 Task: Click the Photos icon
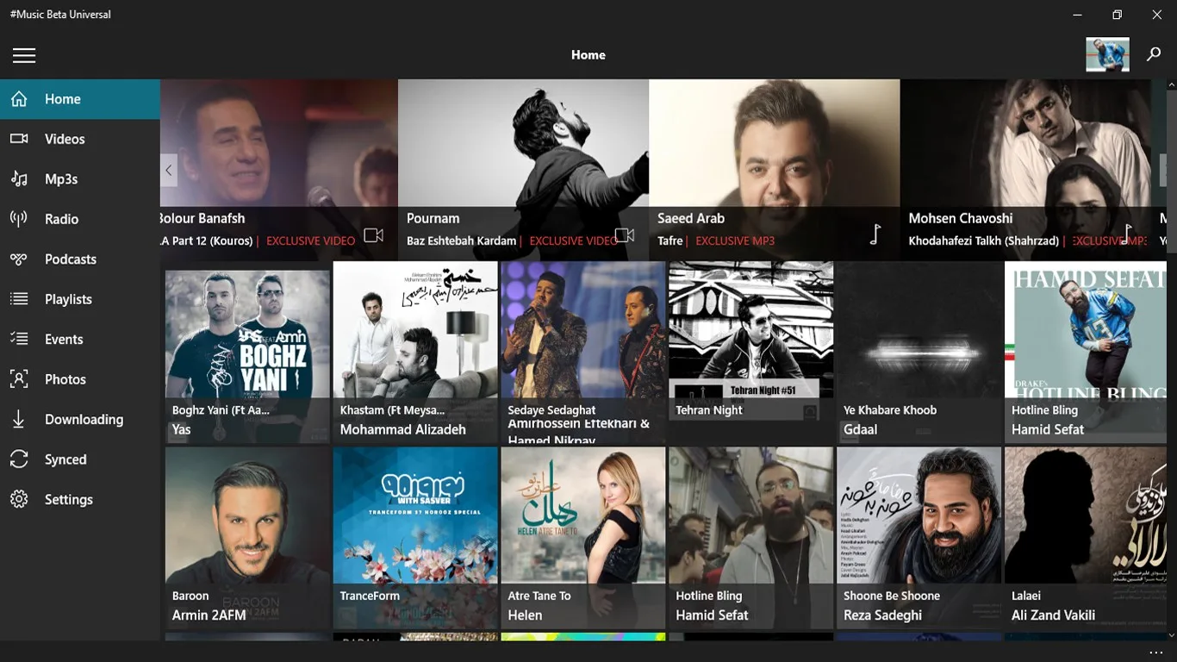(x=19, y=379)
